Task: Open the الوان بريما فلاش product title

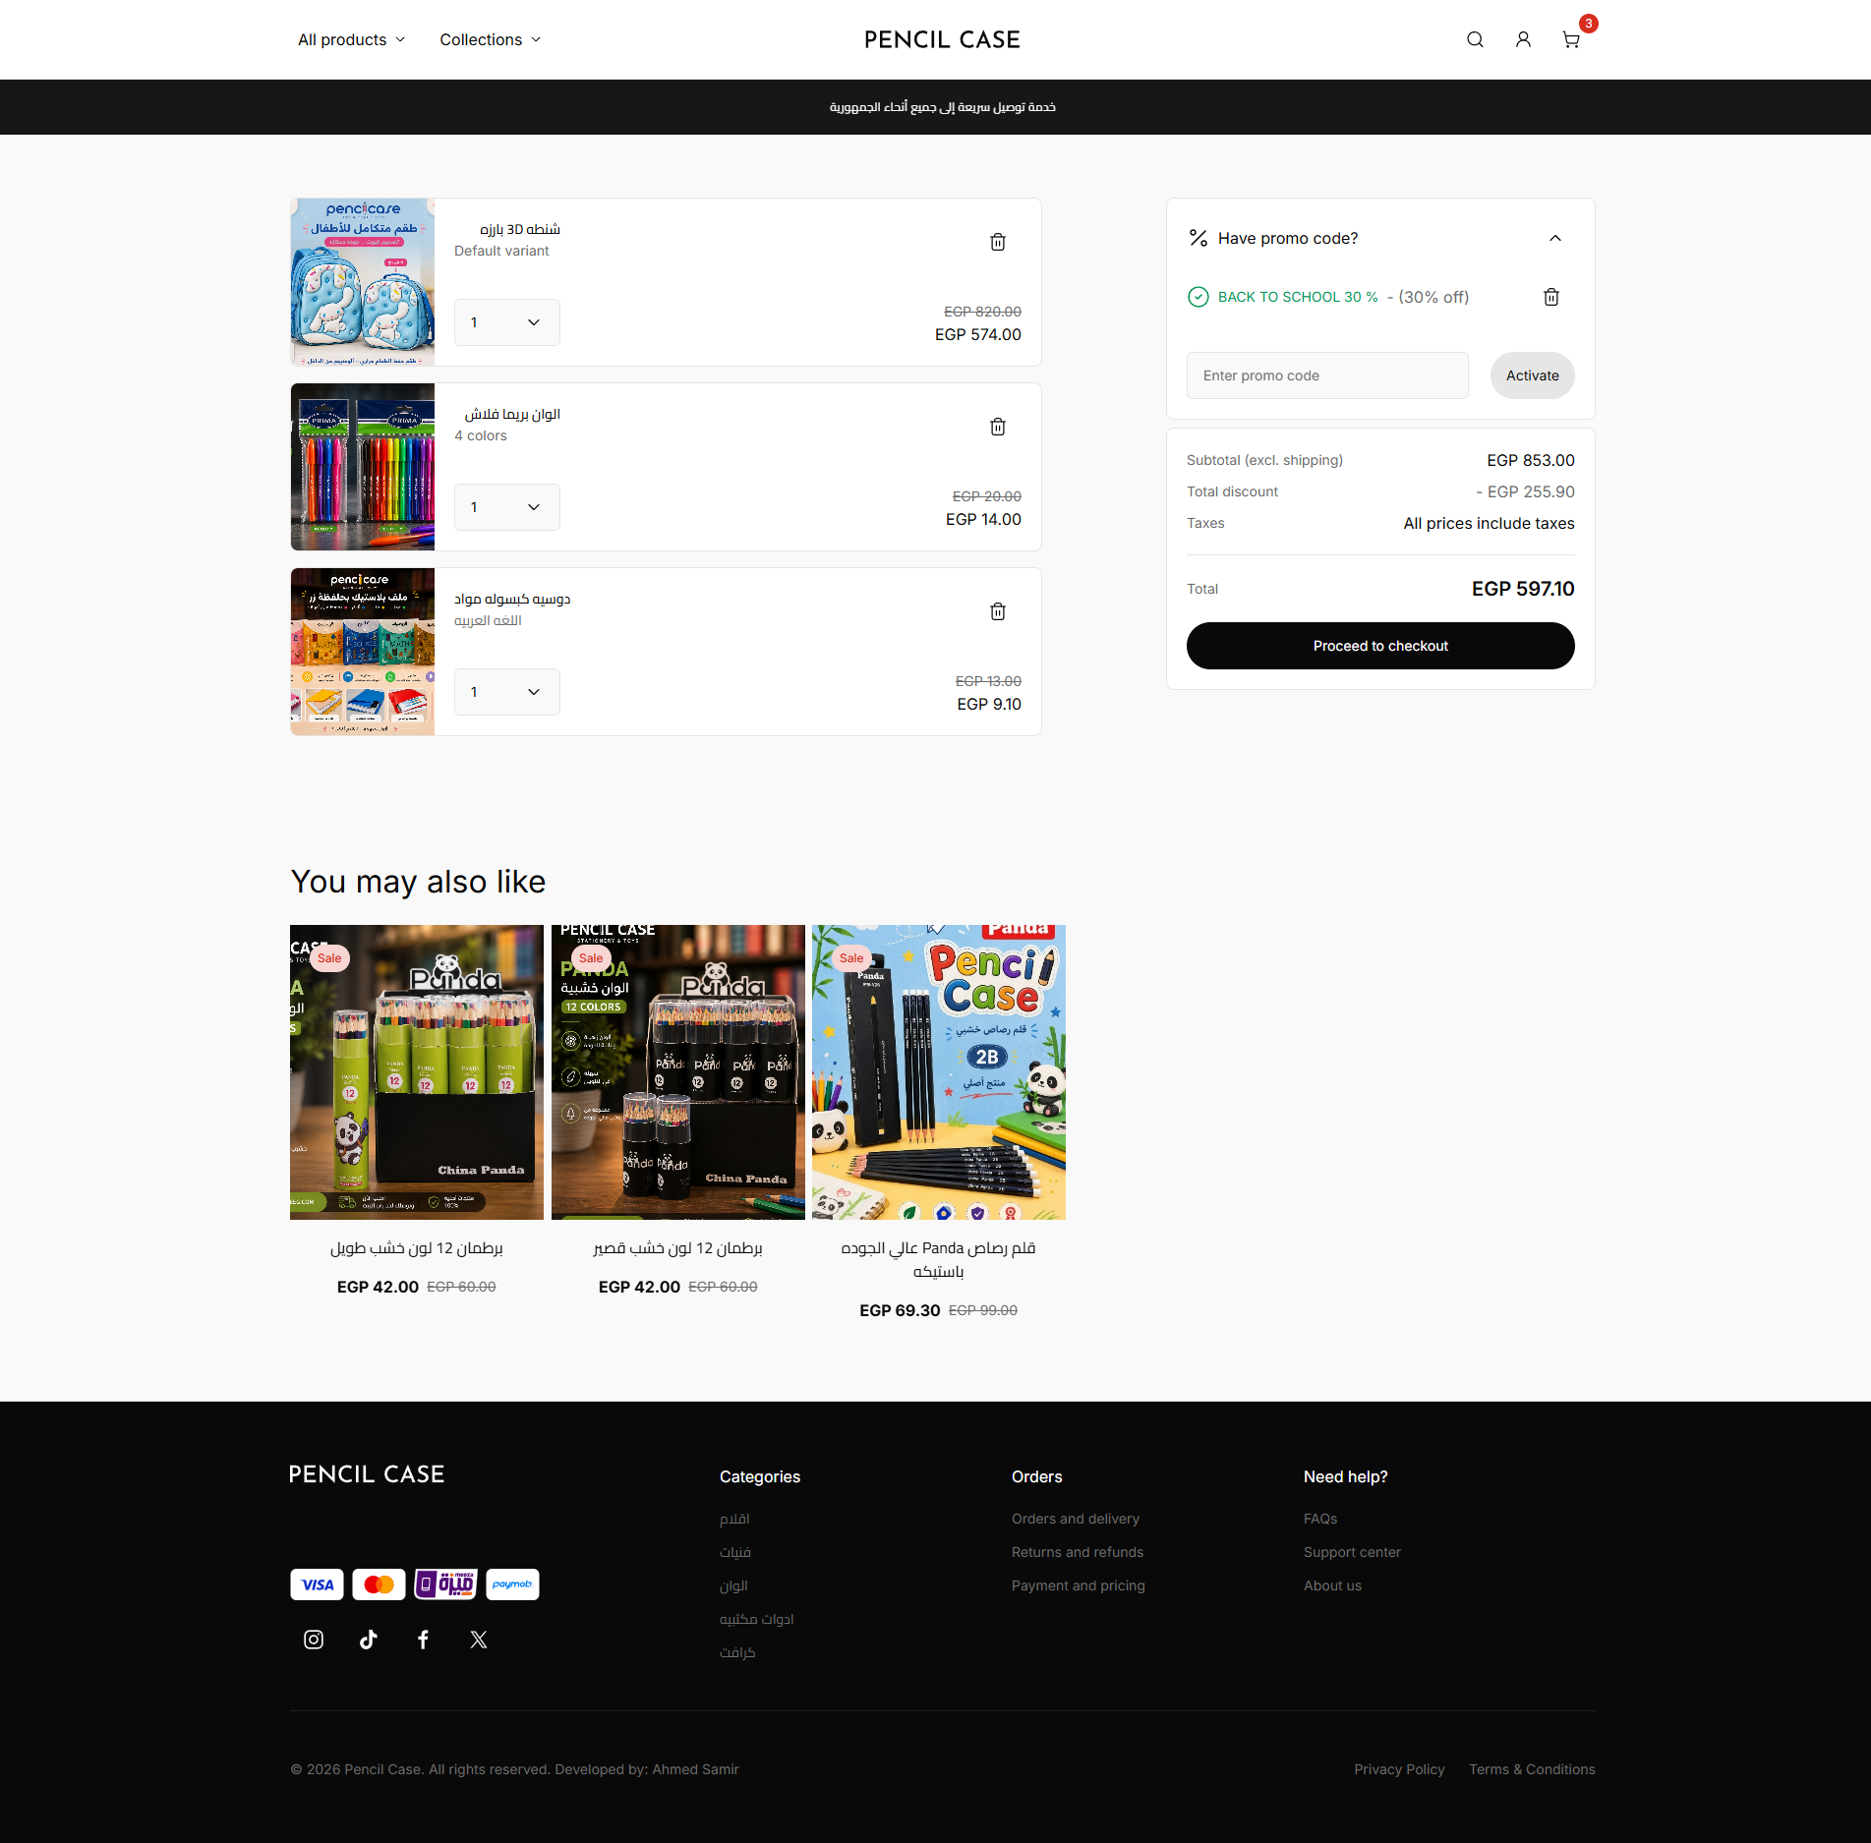Action: (512, 414)
